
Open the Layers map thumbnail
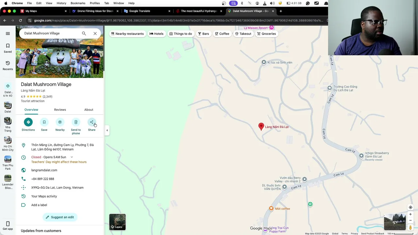pyautogui.click(x=117, y=222)
